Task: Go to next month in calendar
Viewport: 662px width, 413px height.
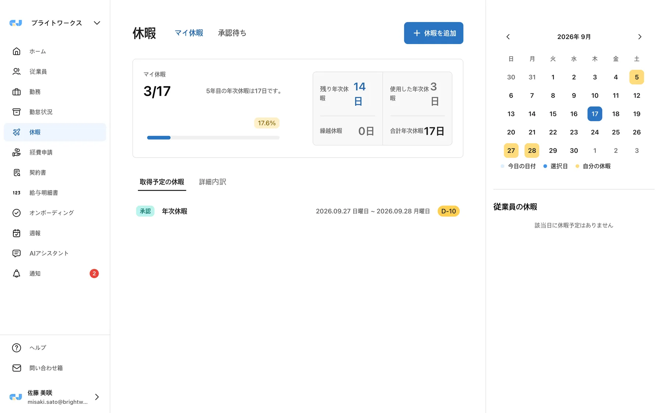Action: pyautogui.click(x=640, y=37)
